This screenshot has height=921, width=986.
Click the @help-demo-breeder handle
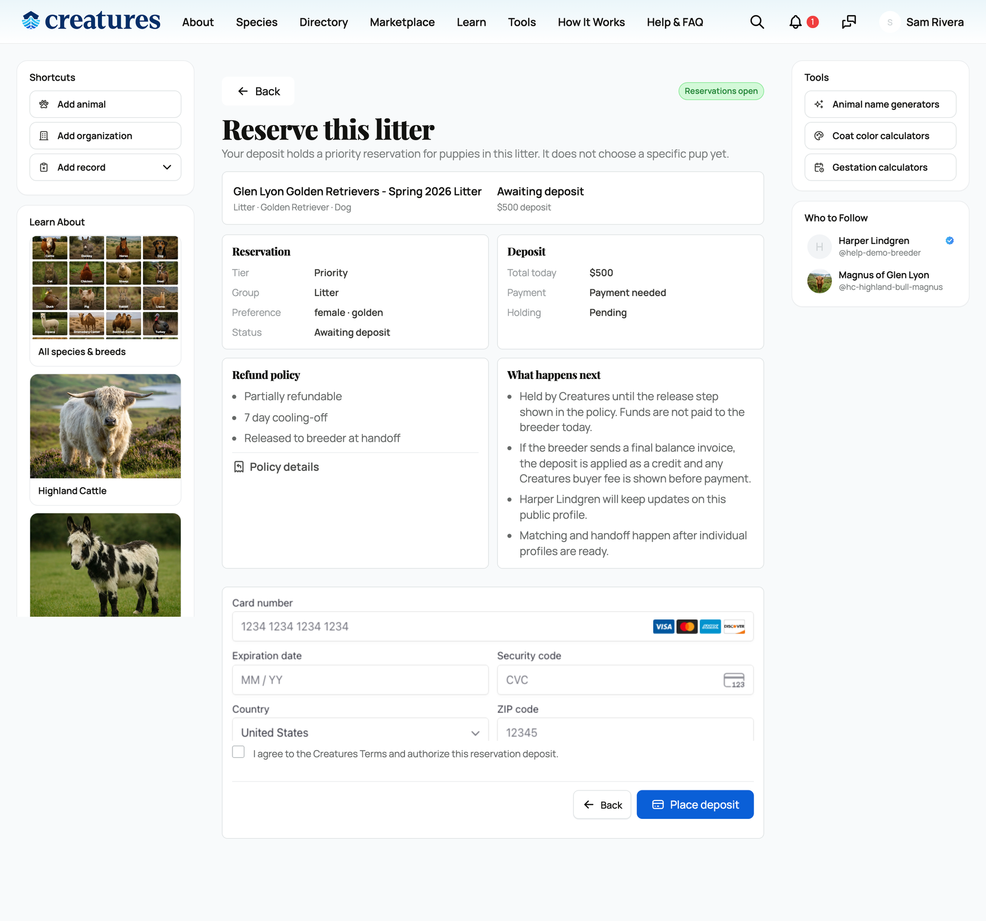[880, 253]
